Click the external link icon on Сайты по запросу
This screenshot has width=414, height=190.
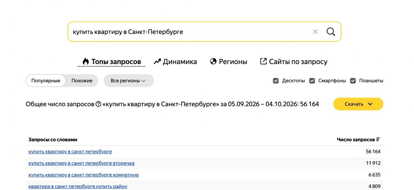264,61
